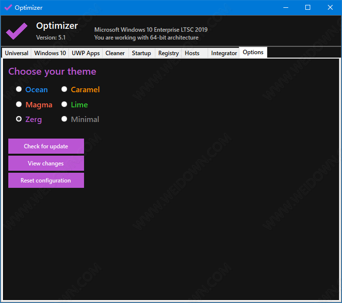Open the Universal tab
The width and height of the screenshot is (342, 303).
(17, 53)
